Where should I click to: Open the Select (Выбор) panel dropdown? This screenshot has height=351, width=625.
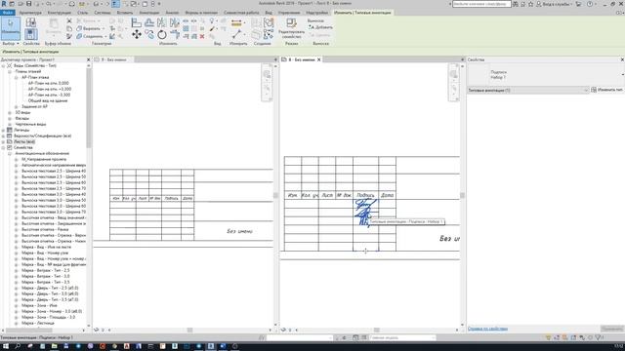pos(11,43)
